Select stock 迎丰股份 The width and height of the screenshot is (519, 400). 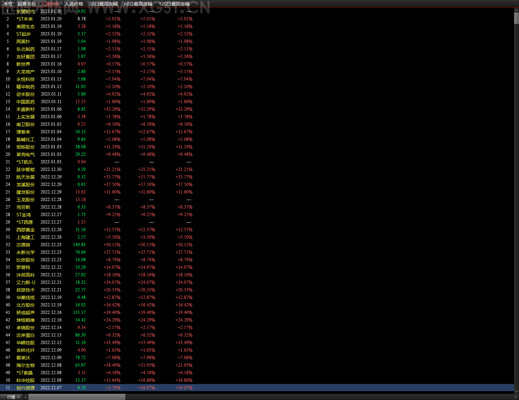tap(26, 94)
